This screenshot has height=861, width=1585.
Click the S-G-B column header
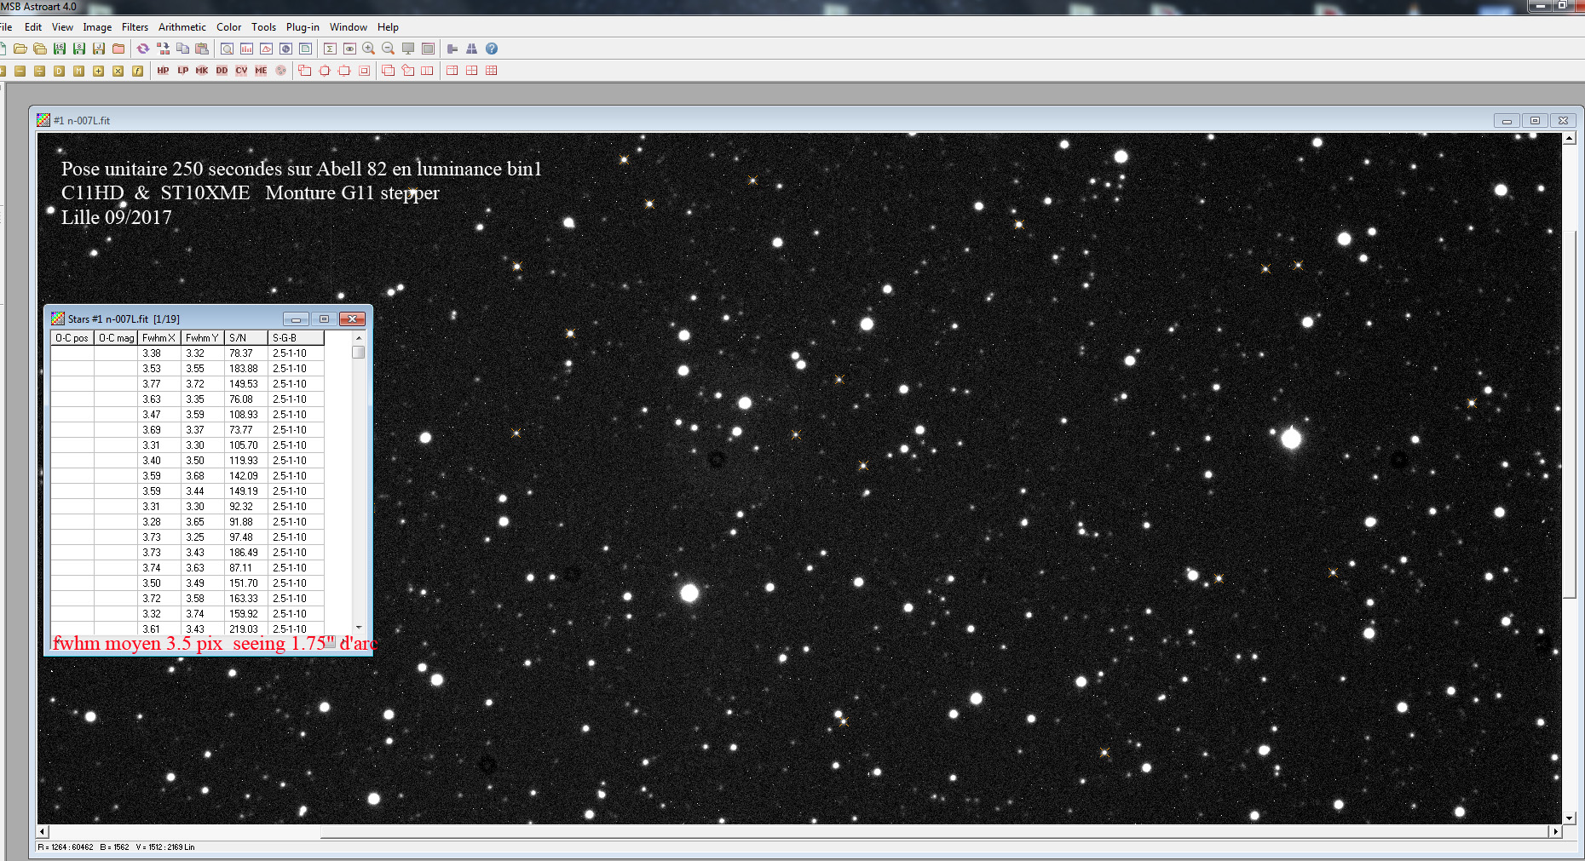point(297,338)
